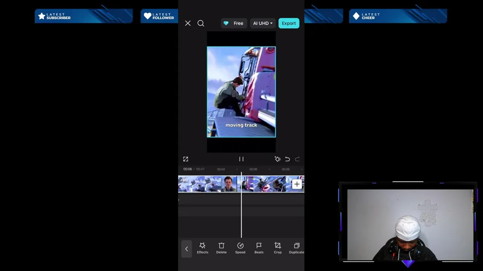Viewport: 483px width, 271px height.
Task: Go back with the toolbar left chevron
Action: pyautogui.click(x=186, y=249)
